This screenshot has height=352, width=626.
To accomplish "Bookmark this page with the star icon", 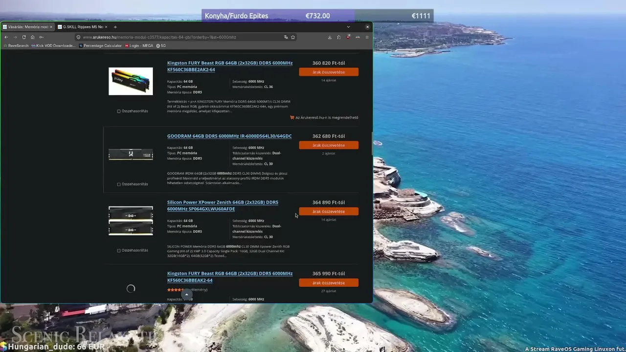I will (293, 37).
